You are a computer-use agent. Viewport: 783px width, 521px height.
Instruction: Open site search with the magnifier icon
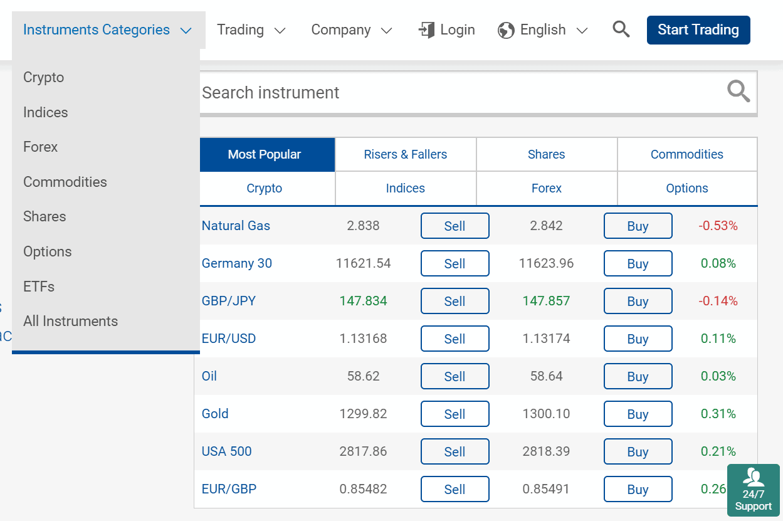coord(621,29)
